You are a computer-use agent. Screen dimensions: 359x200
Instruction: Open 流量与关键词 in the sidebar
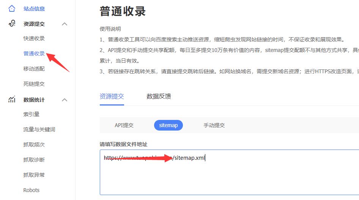tap(39, 129)
